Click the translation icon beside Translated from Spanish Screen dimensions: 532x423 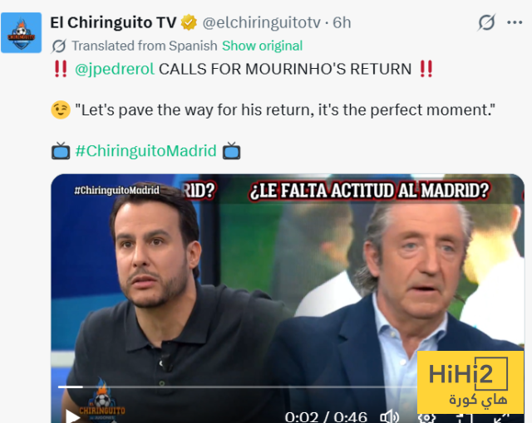point(59,46)
